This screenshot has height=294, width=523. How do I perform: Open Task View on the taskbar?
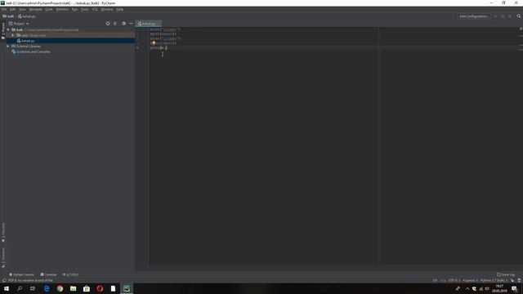(x=33, y=288)
